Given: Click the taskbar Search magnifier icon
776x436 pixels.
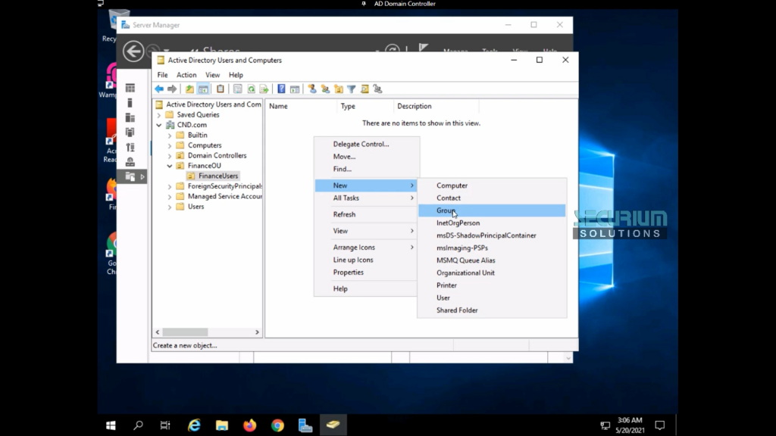Looking at the screenshot, I should [138, 425].
